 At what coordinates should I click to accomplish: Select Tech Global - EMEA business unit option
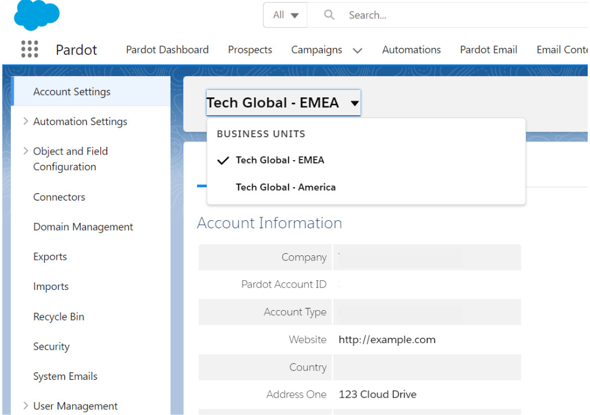click(x=280, y=160)
